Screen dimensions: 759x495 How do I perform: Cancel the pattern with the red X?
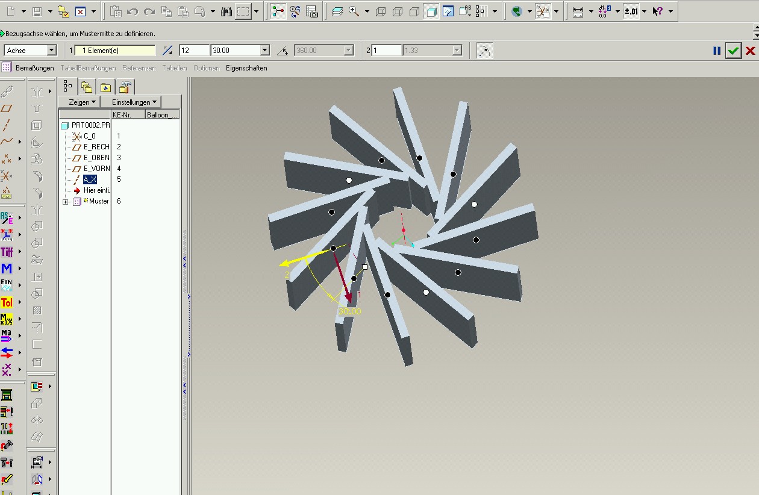751,51
